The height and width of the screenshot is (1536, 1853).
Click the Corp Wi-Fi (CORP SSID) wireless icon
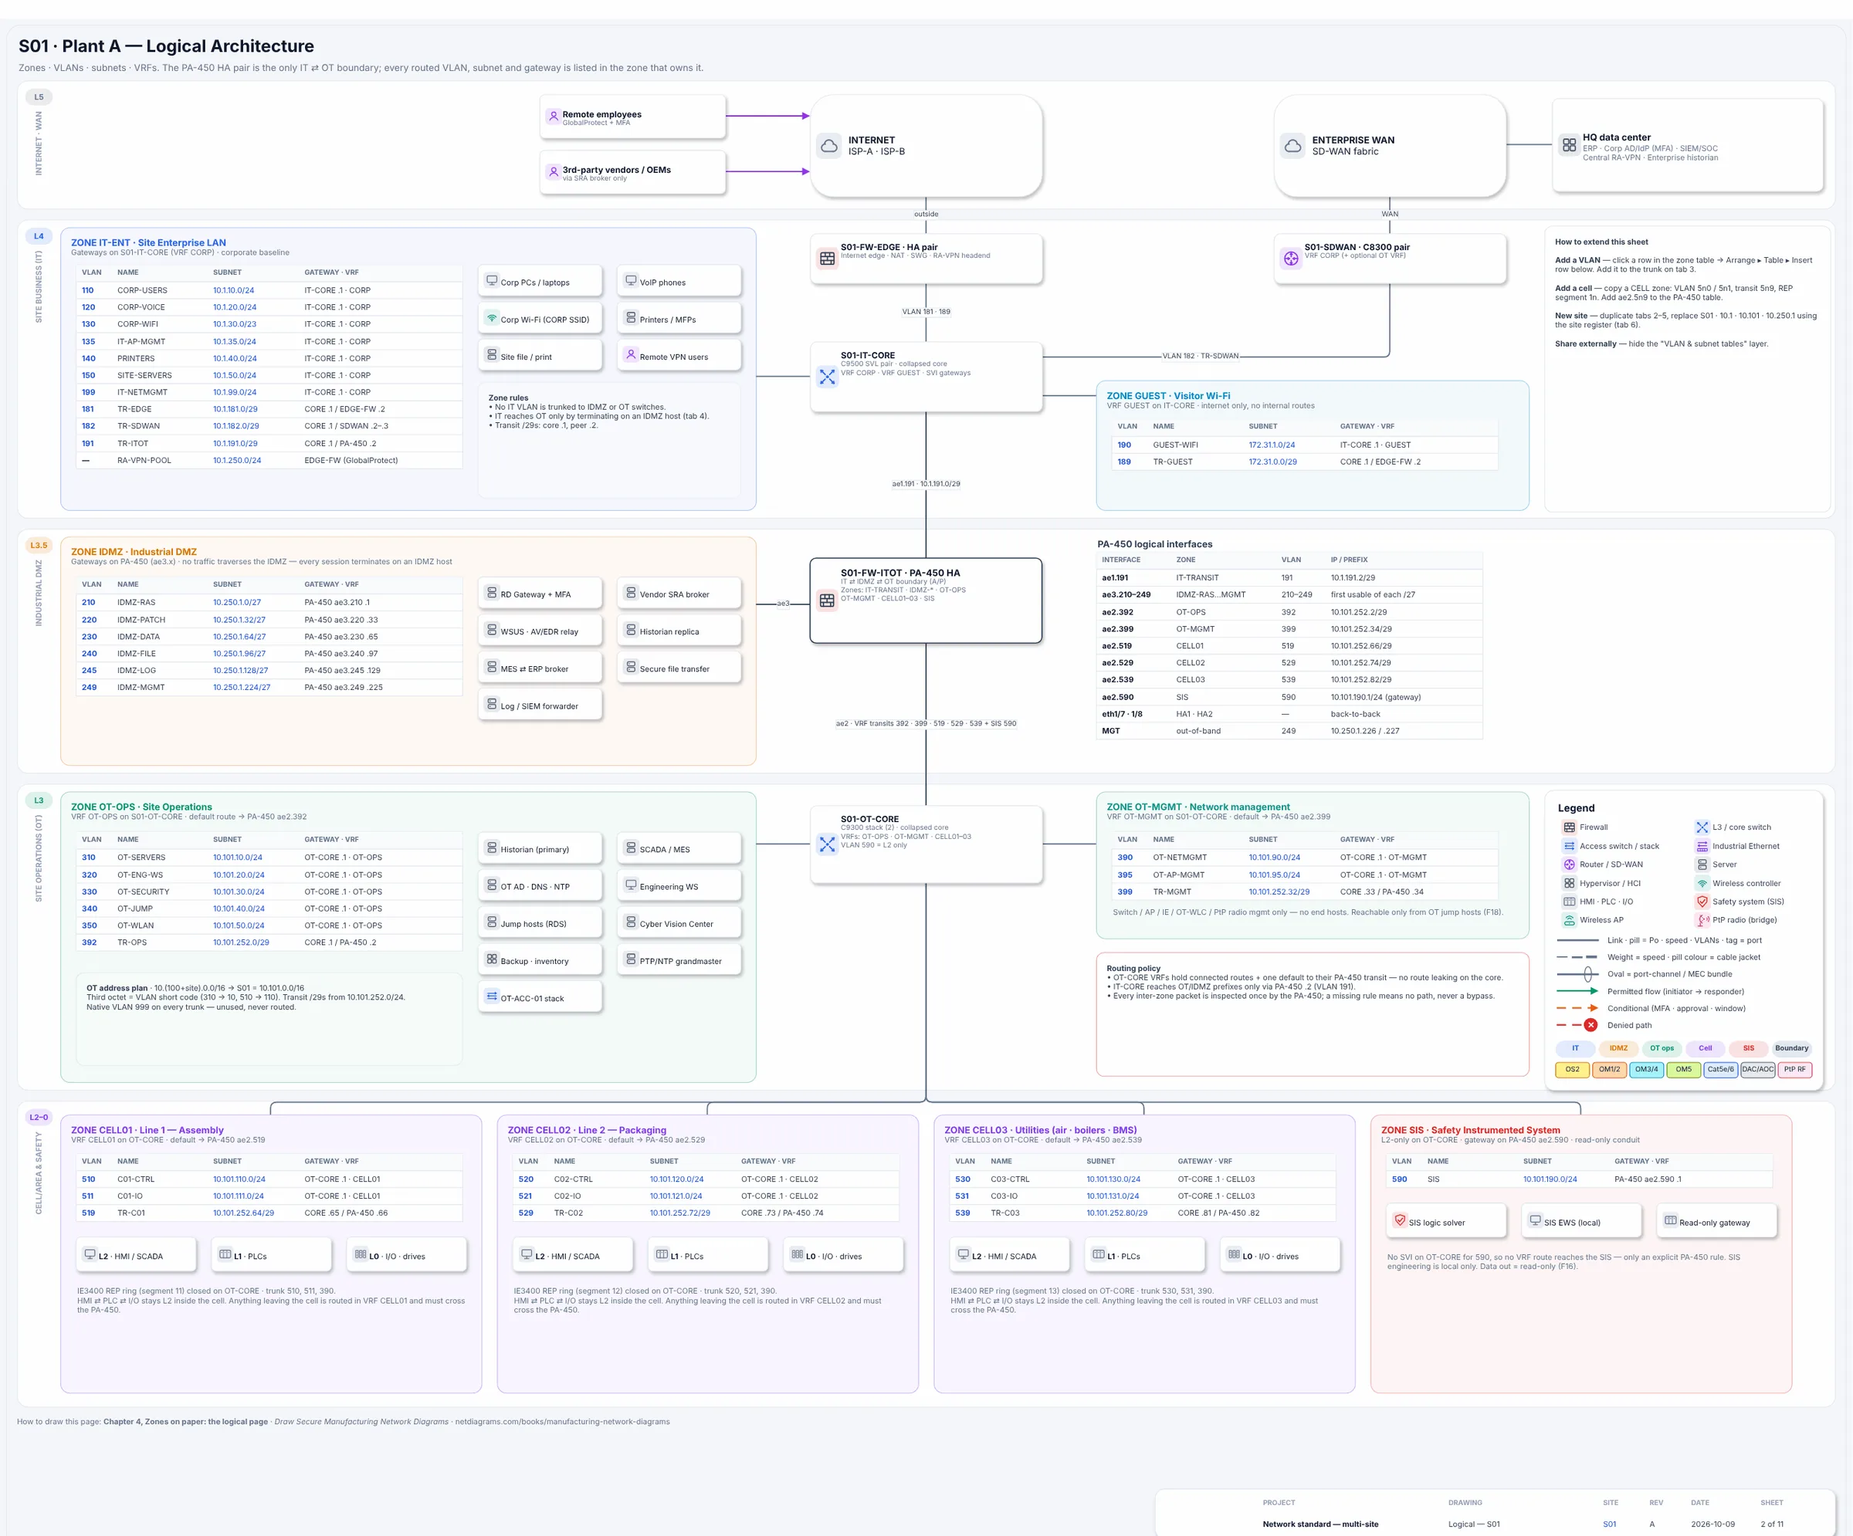point(492,317)
